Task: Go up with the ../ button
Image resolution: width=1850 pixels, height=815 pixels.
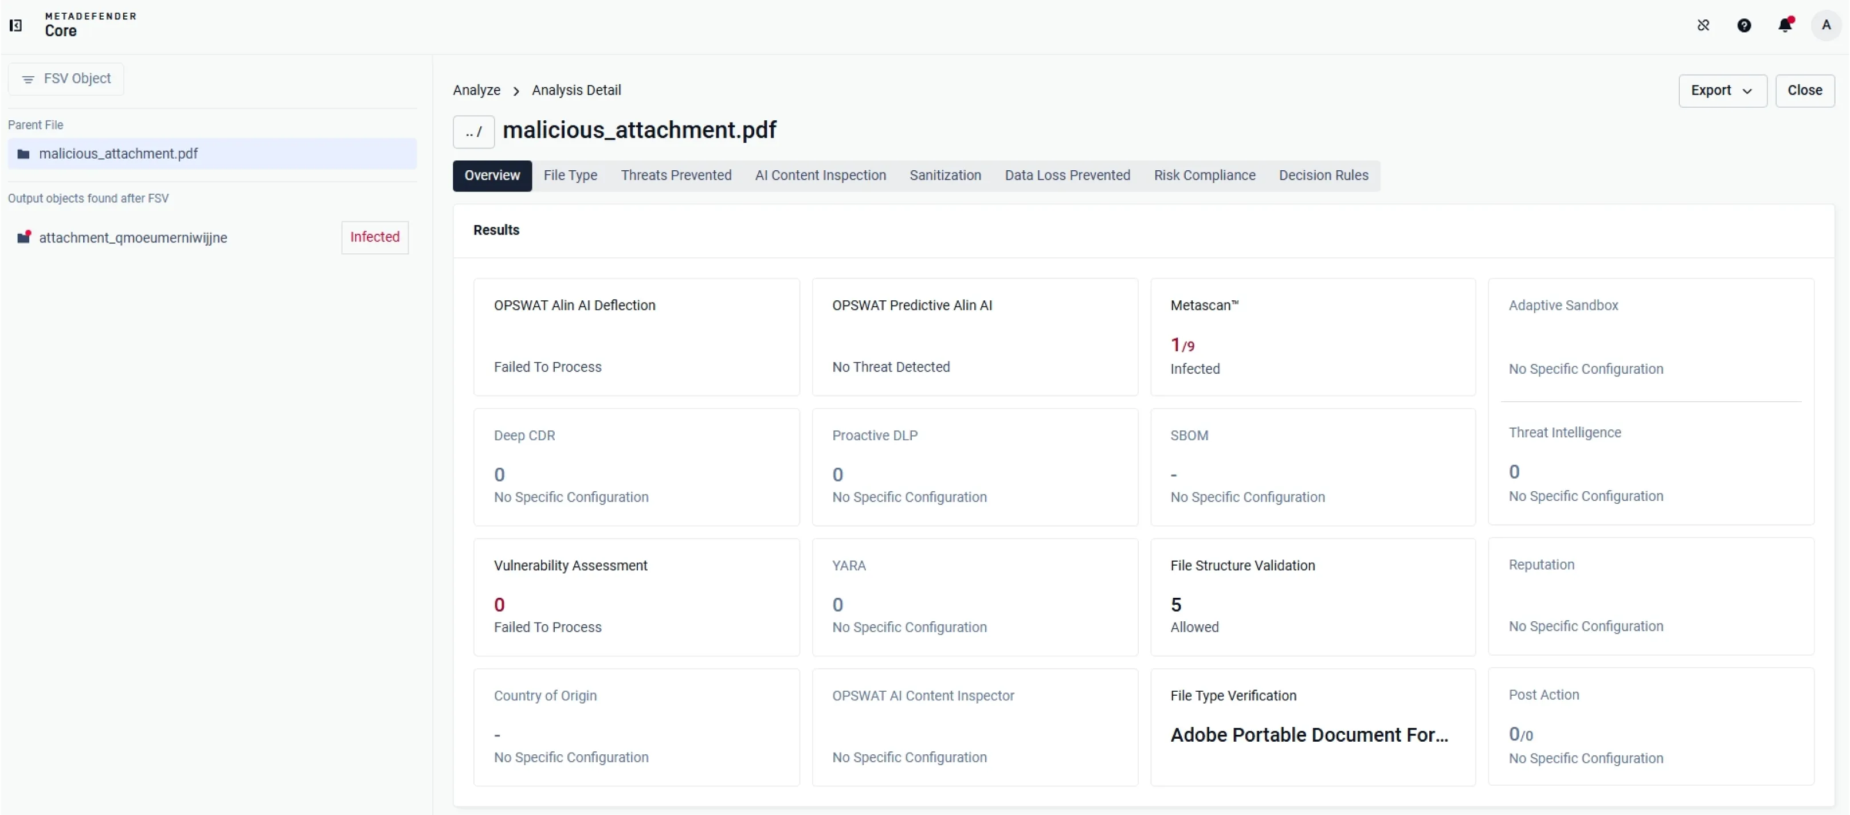Action: coord(473,131)
